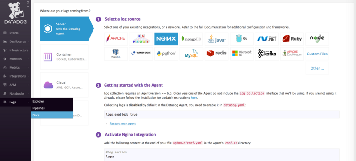
Task: Click the '#Log section' code block
Action: pyautogui.click(x=222, y=155)
